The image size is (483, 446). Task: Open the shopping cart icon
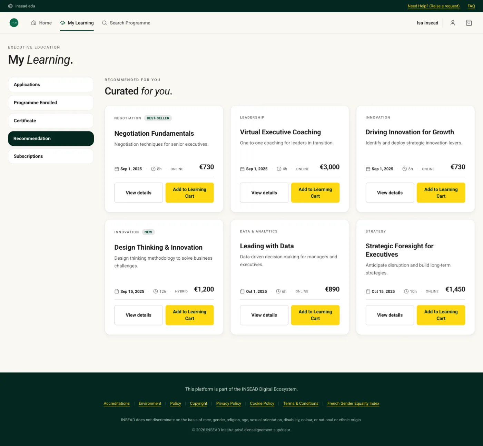(469, 23)
